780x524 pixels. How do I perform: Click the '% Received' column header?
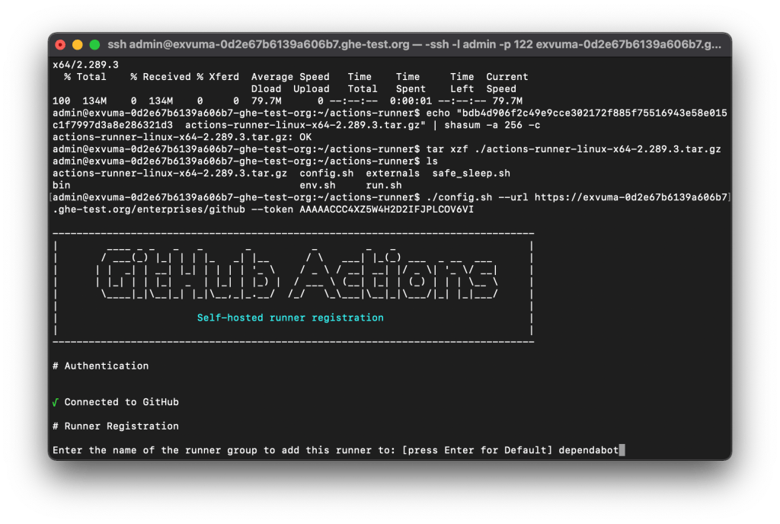coord(161,77)
